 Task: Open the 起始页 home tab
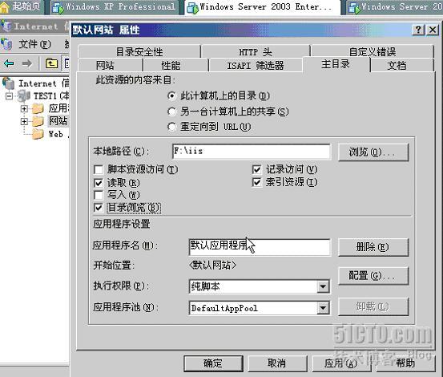point(22,6)
